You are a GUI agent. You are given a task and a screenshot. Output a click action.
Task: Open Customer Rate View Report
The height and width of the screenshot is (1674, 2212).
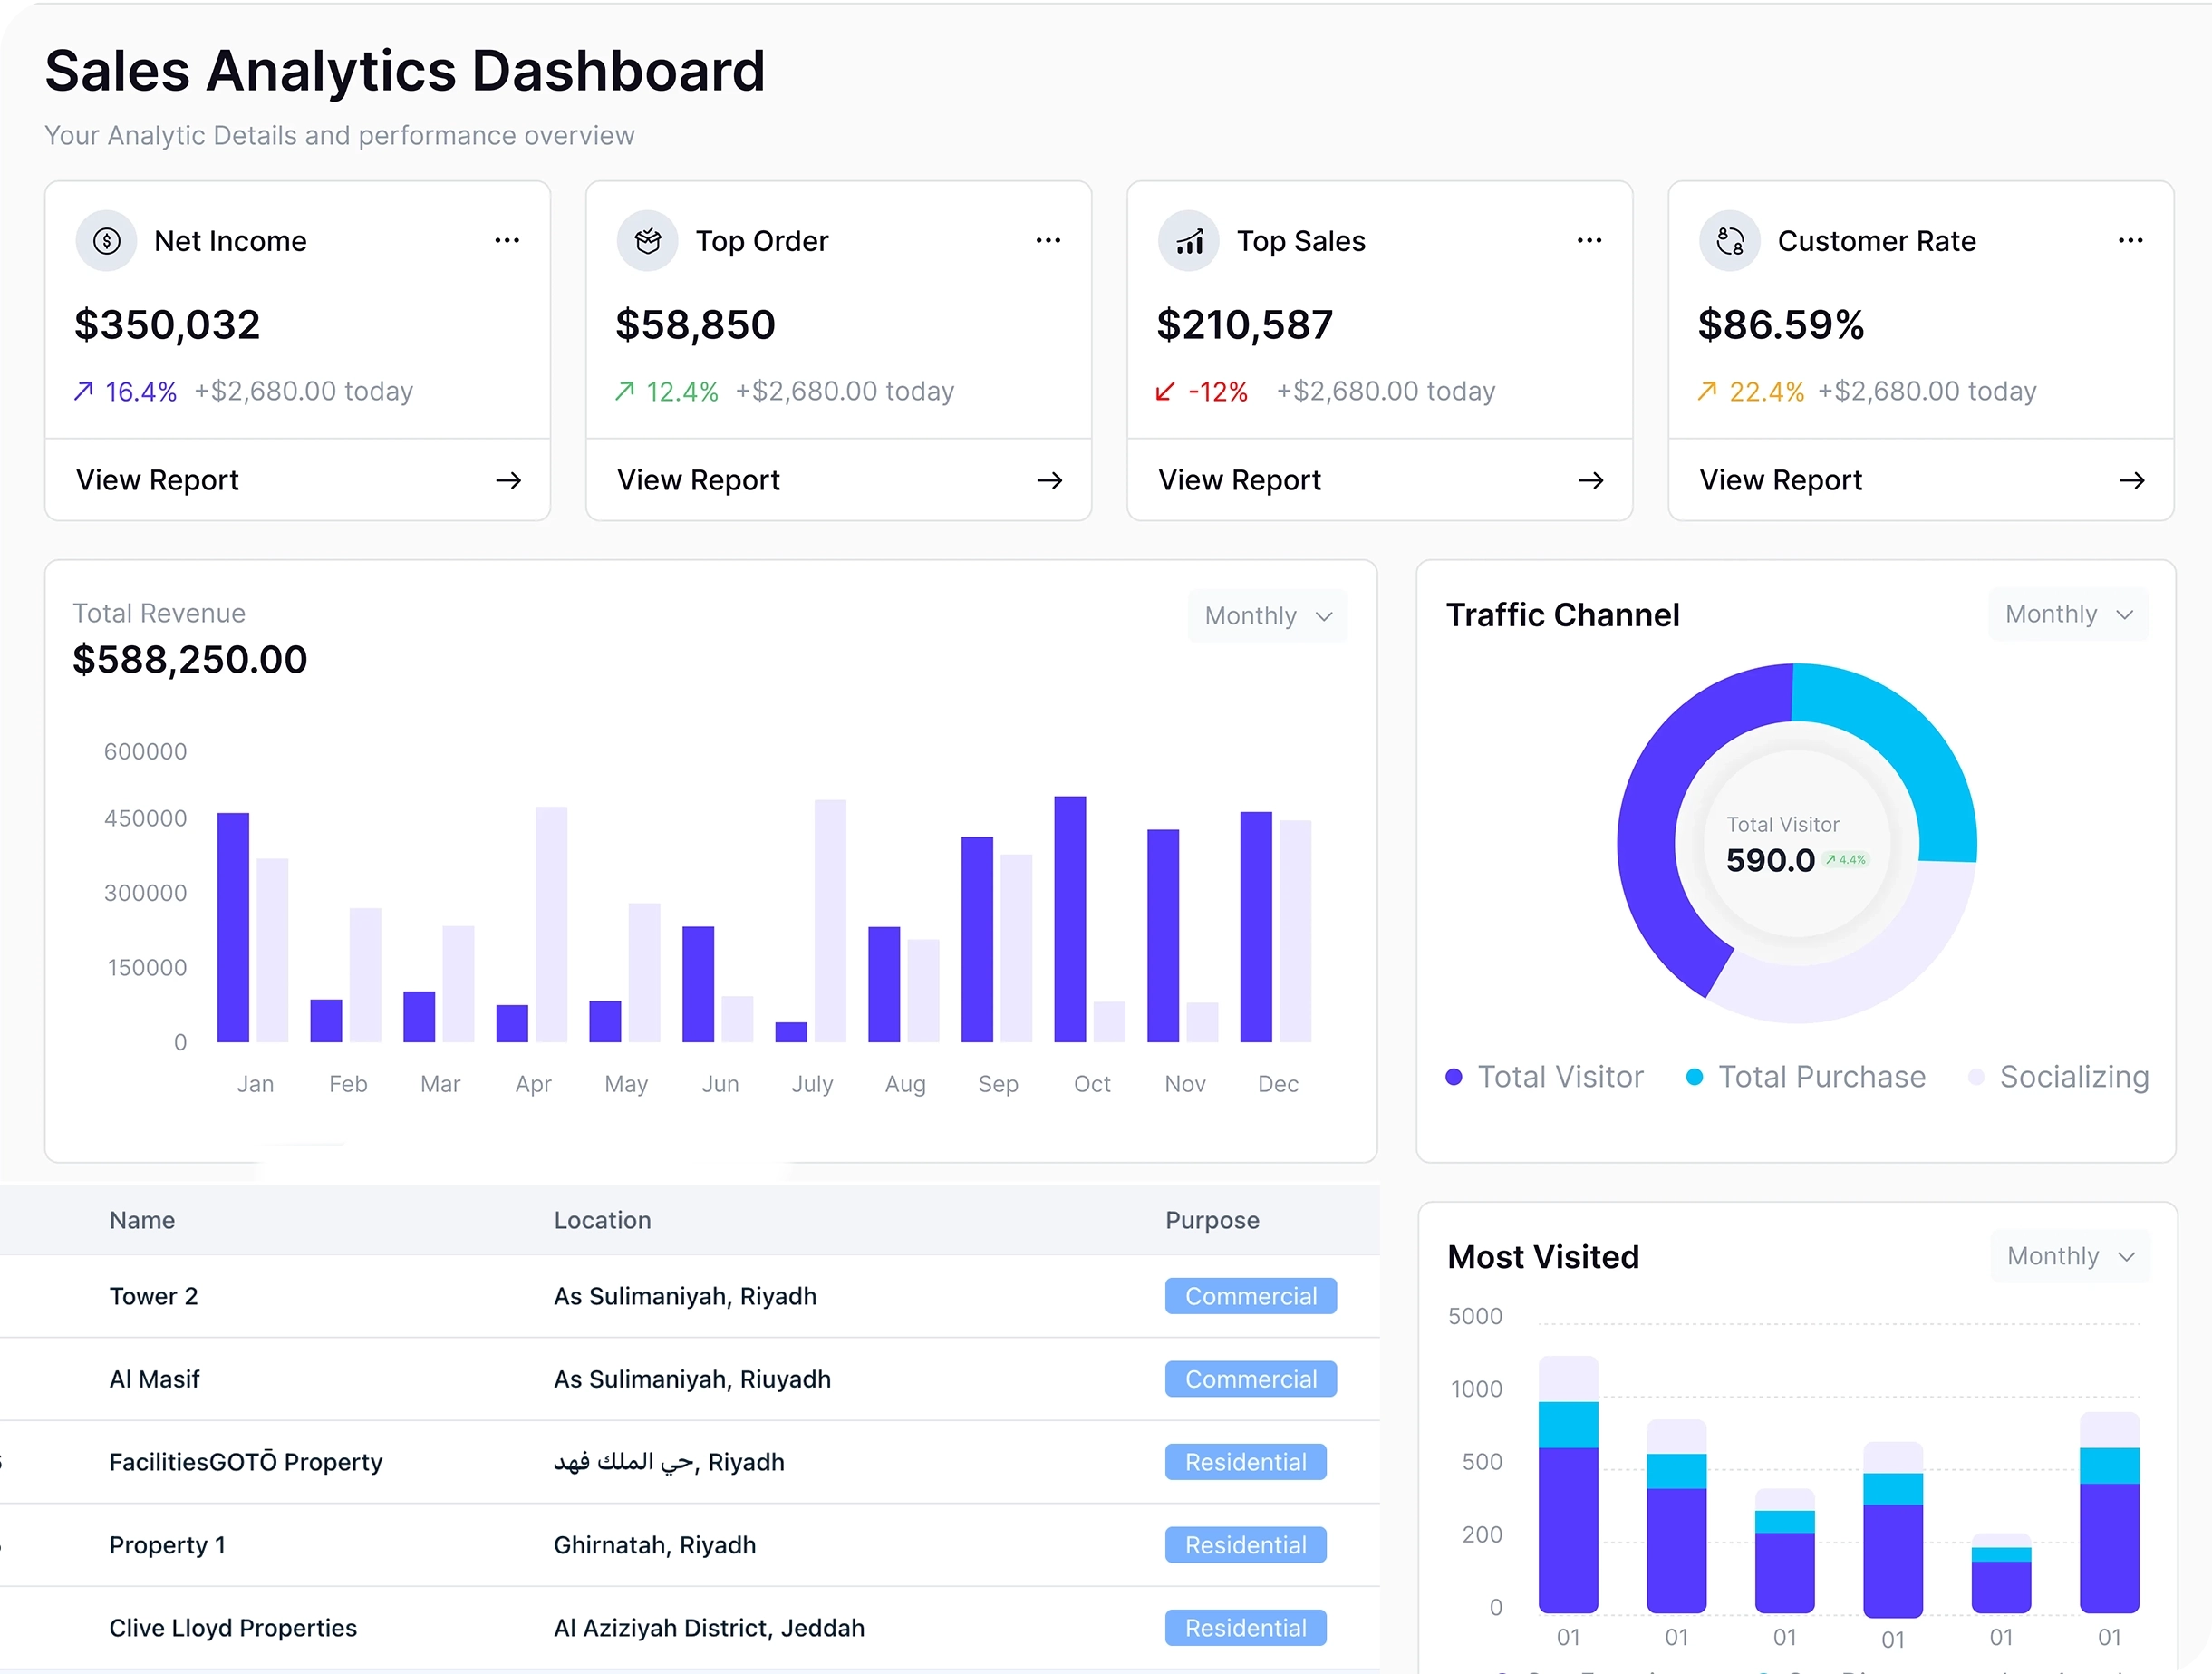[1921, 481]
